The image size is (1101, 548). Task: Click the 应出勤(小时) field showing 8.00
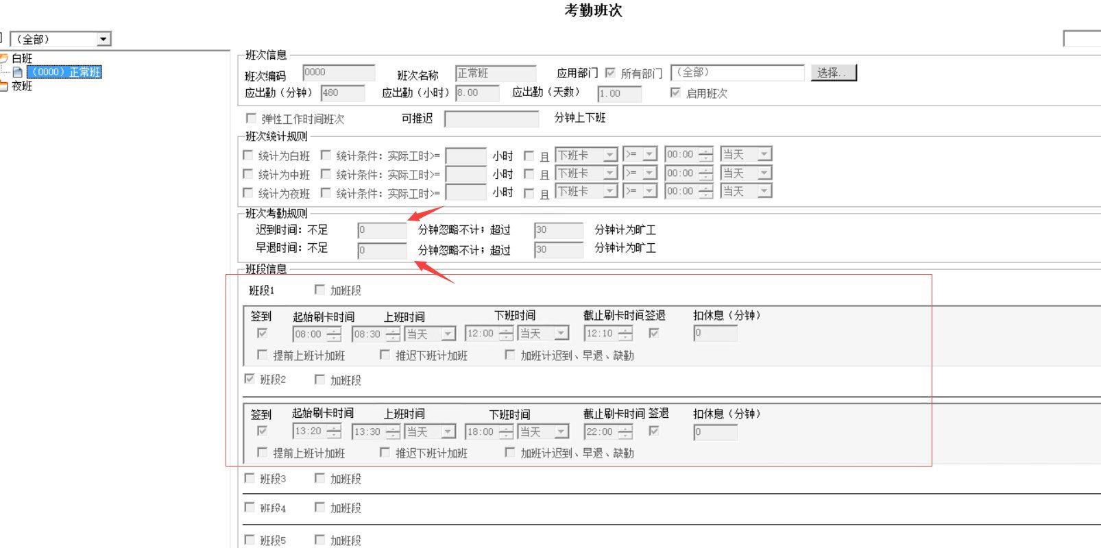pos(477,93)
